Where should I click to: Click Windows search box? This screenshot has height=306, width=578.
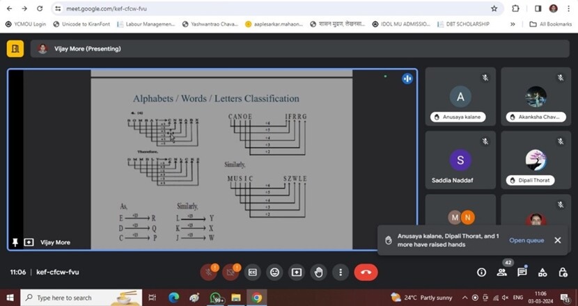point(81,298)
